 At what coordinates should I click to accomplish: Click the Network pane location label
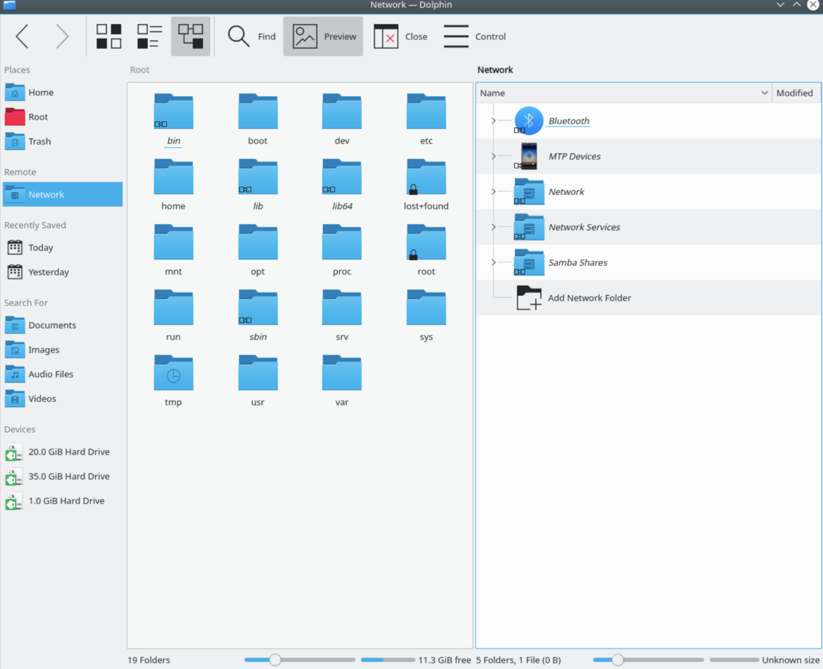point(495,70)
